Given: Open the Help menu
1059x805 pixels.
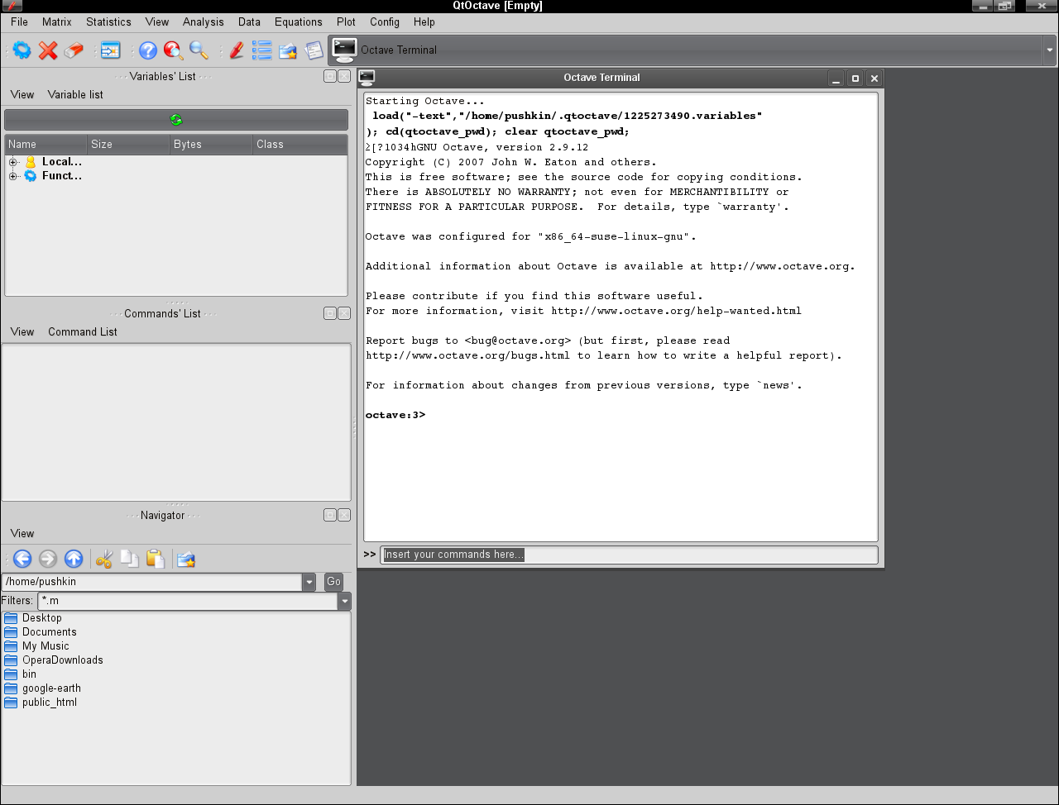Looking at the screenshot, I should click(424, 21).
